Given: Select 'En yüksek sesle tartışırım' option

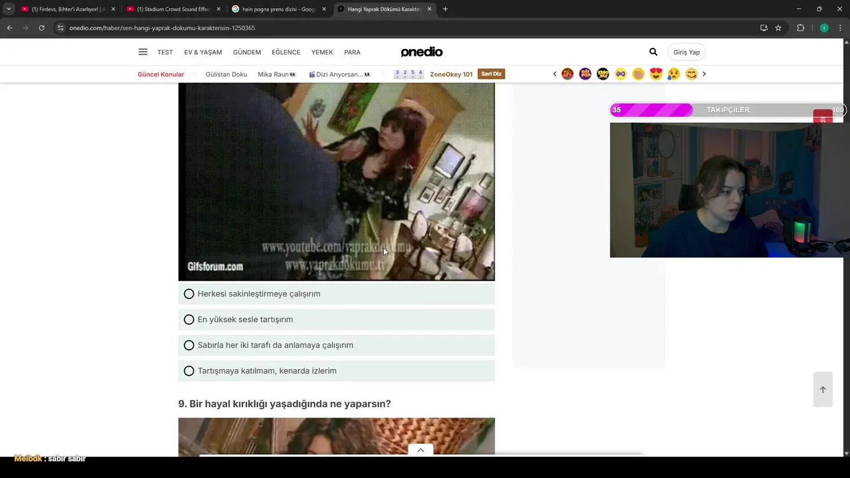Looking at the screenshot, I should 336,319.
